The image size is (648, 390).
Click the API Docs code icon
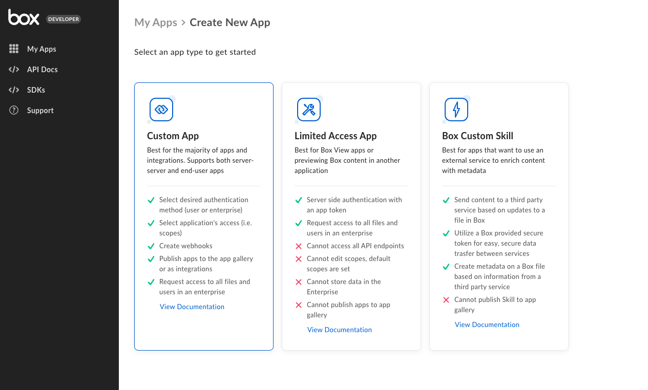pyautogui.click(x=14, y=70)
